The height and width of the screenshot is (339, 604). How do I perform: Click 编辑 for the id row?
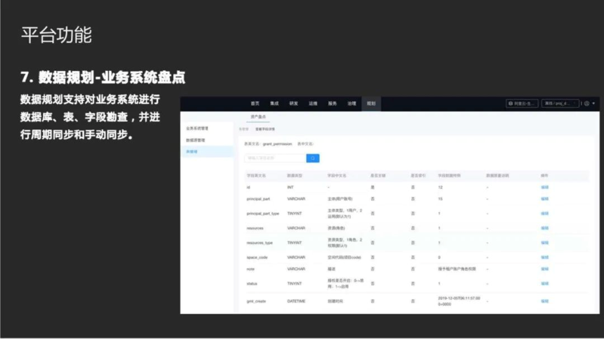[545, 187]
